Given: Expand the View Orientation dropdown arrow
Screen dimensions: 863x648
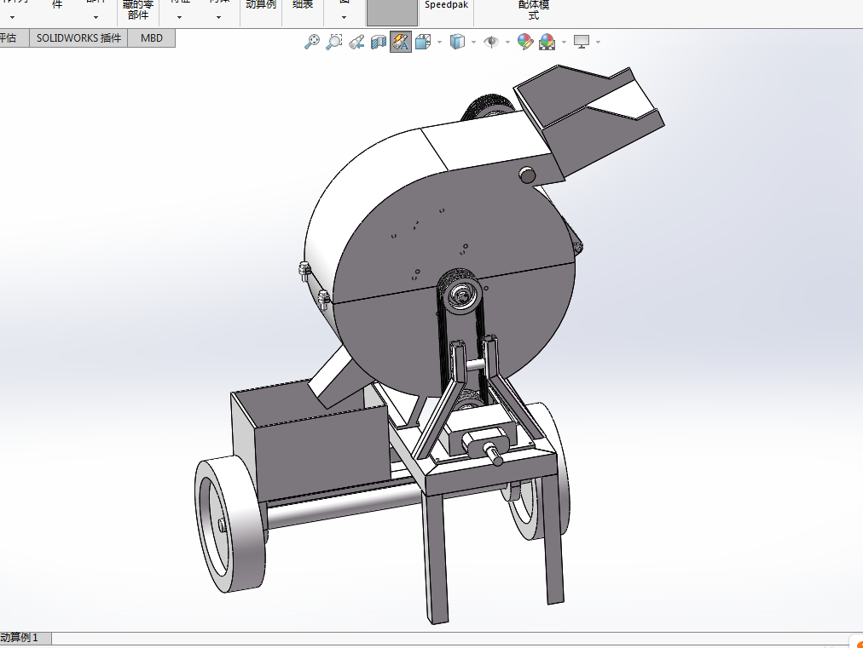Looking at the screenshot, I should [439, 43].
